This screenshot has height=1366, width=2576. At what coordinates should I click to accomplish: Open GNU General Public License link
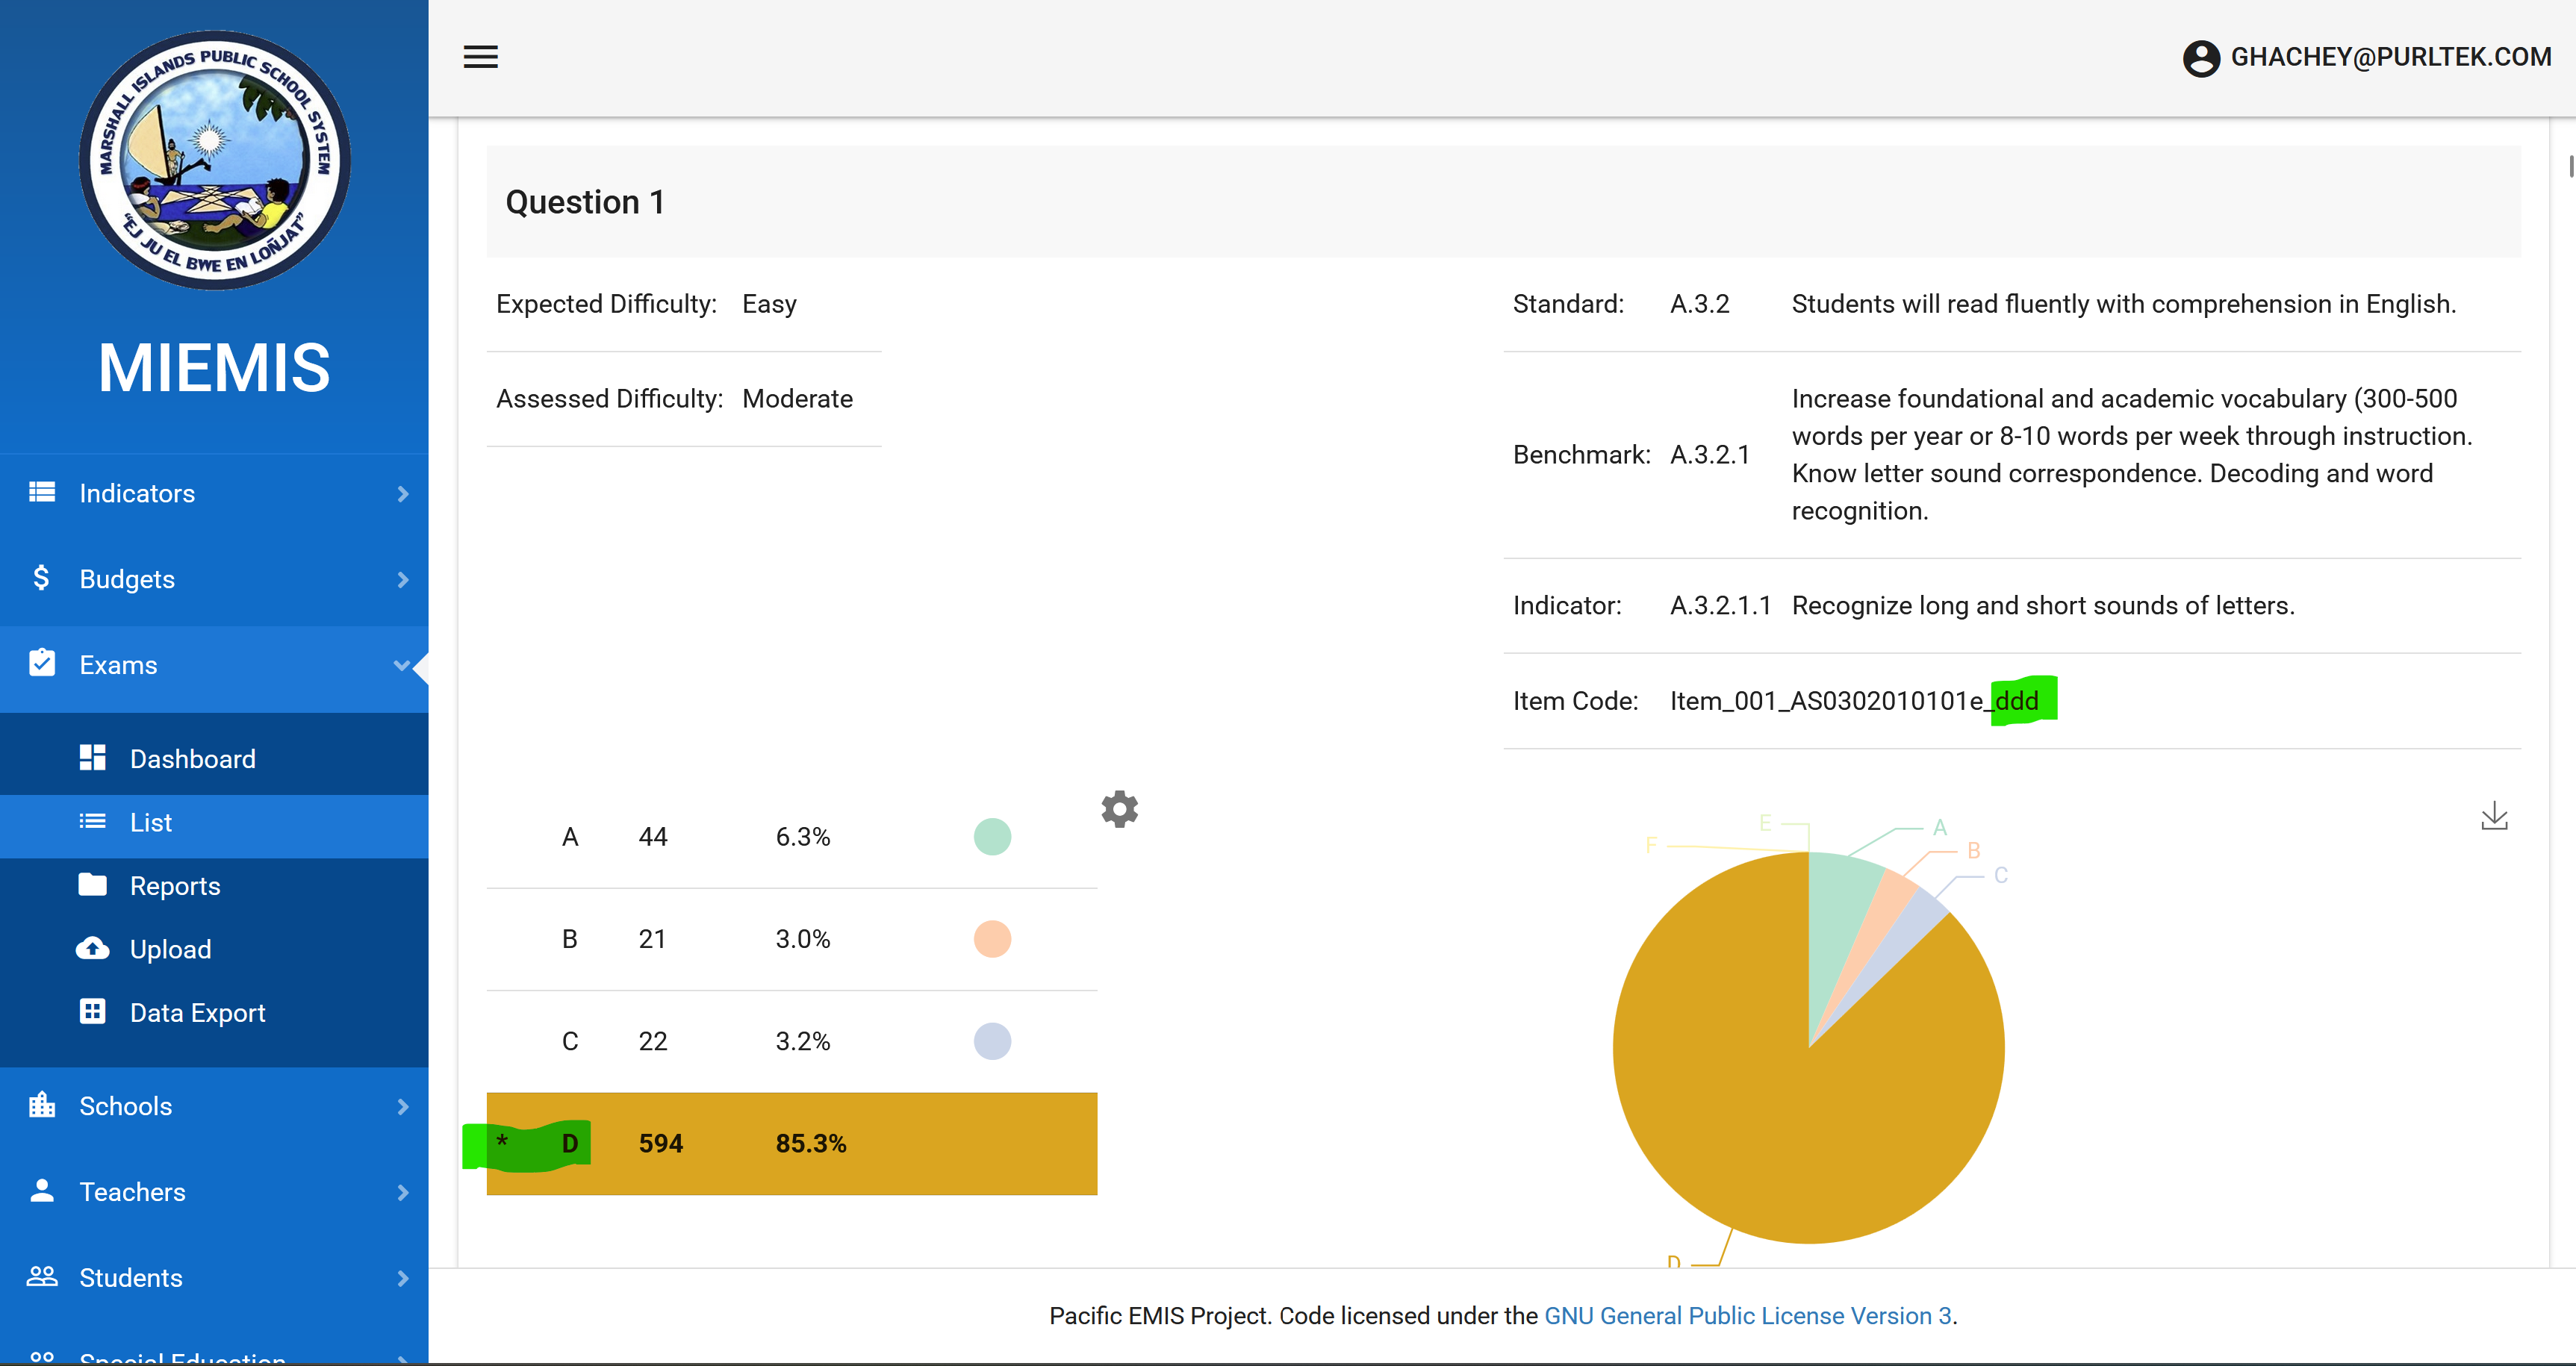point(1747,1316)
